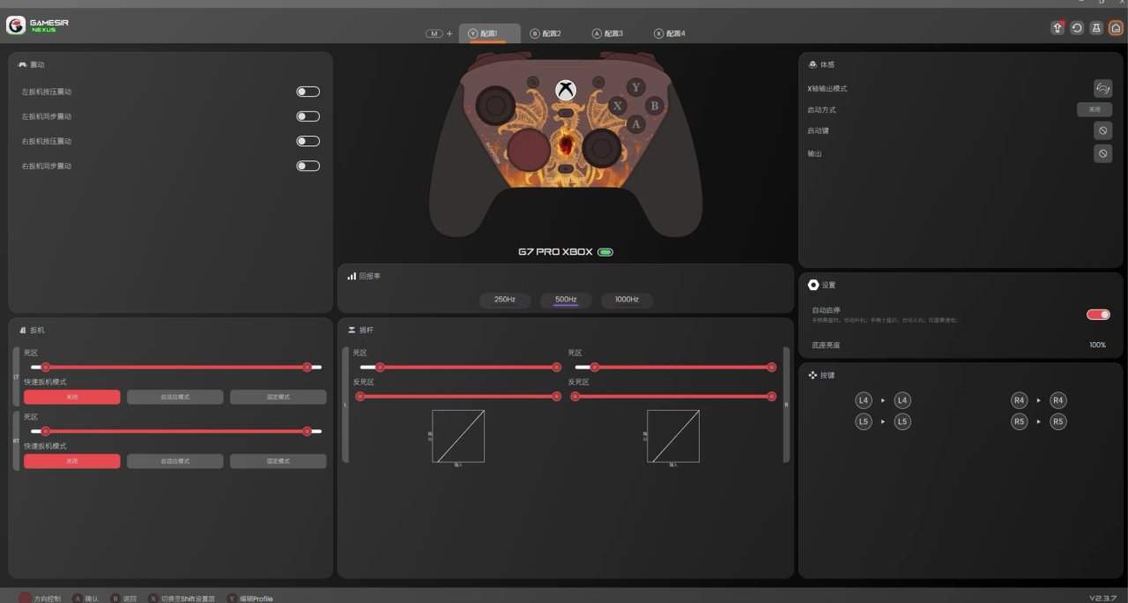
Task: Click the source L5 button icon
Action: [x=864, y=421]
